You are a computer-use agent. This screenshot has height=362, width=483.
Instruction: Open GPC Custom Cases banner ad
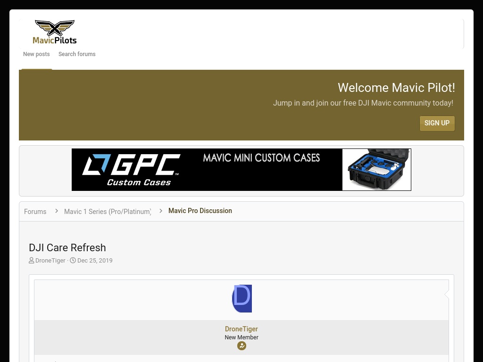(x=241, y=170)
